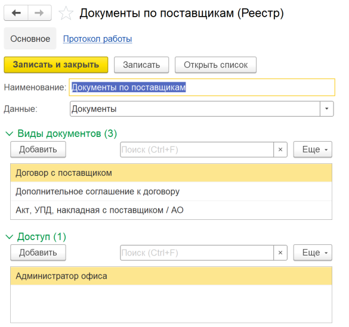Focus search field in Доступ section
Viewport: 349px width, 327px height.
pos(197,253)
